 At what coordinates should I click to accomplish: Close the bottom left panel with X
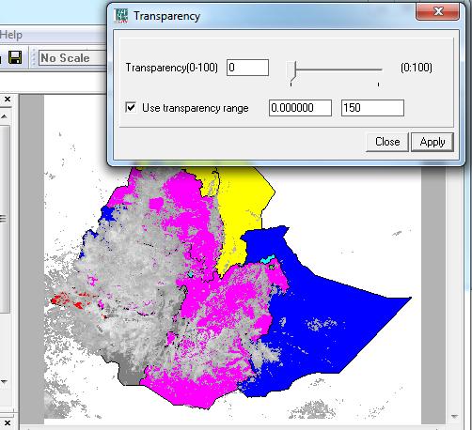point(8,423)
